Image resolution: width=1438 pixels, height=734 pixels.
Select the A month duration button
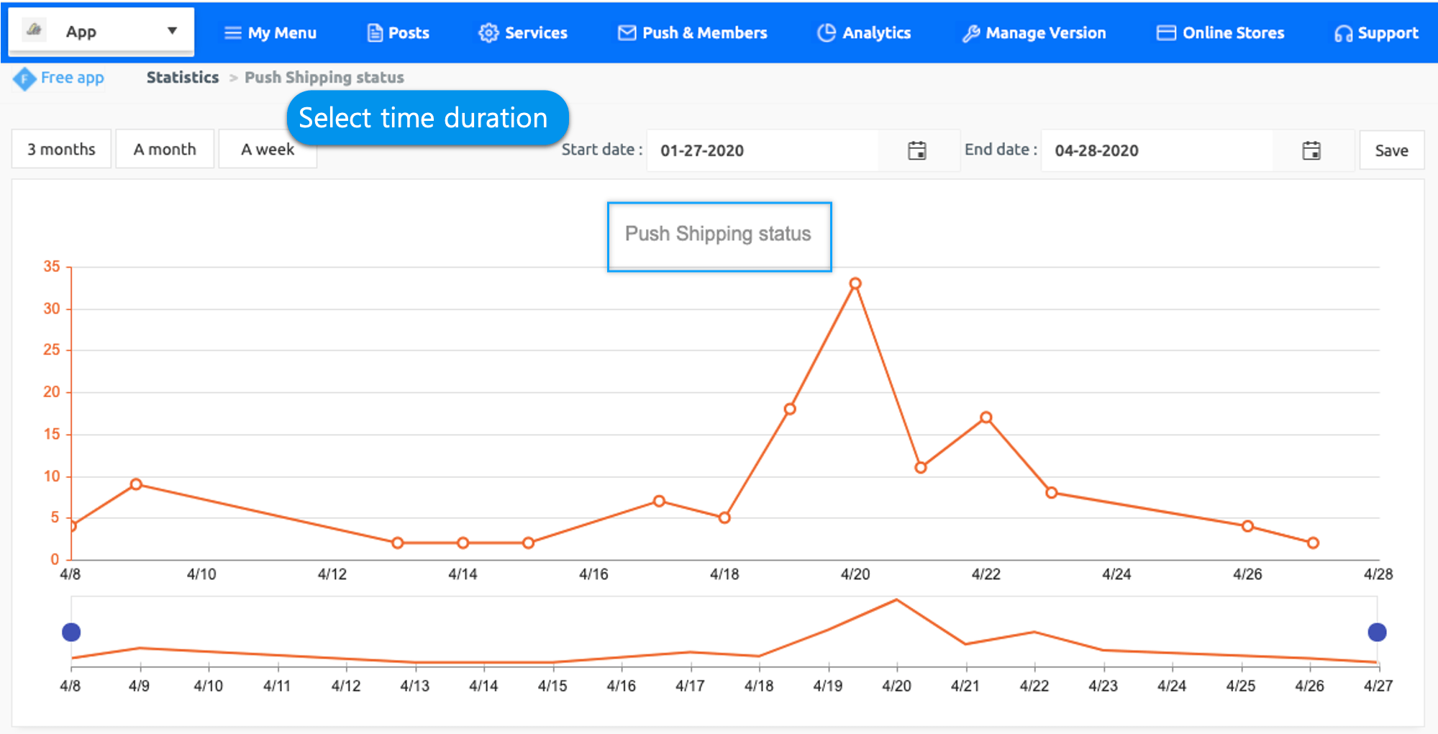pyautogui.click(x=165, y=150)
